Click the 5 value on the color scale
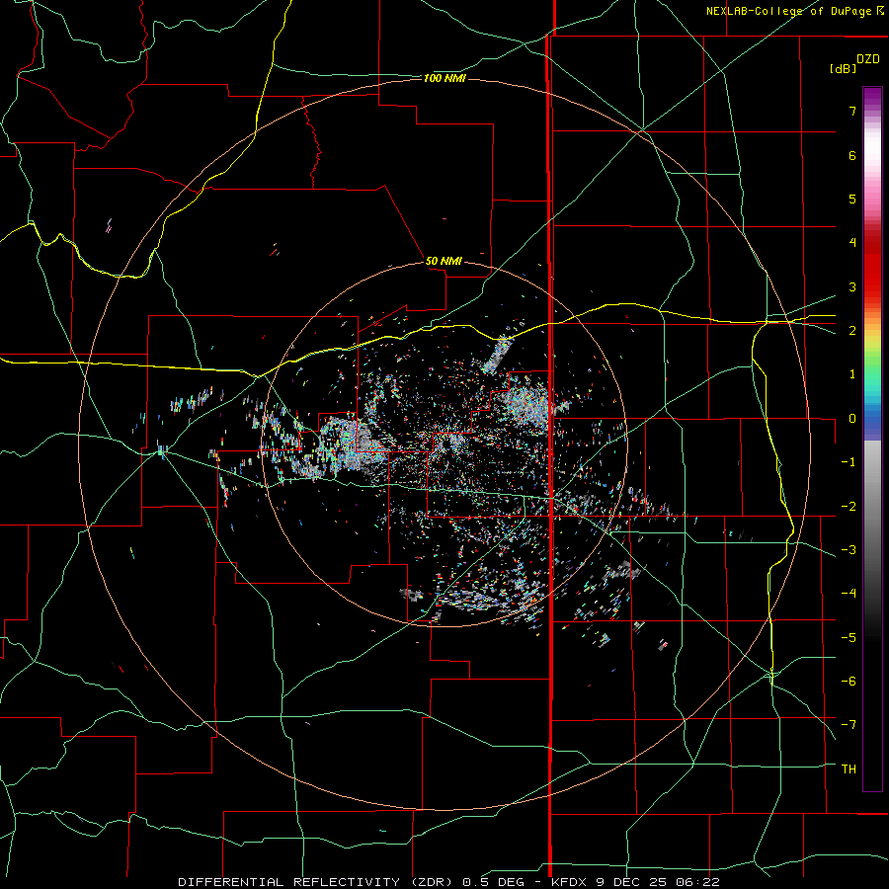889x889 pixels. 852,199
